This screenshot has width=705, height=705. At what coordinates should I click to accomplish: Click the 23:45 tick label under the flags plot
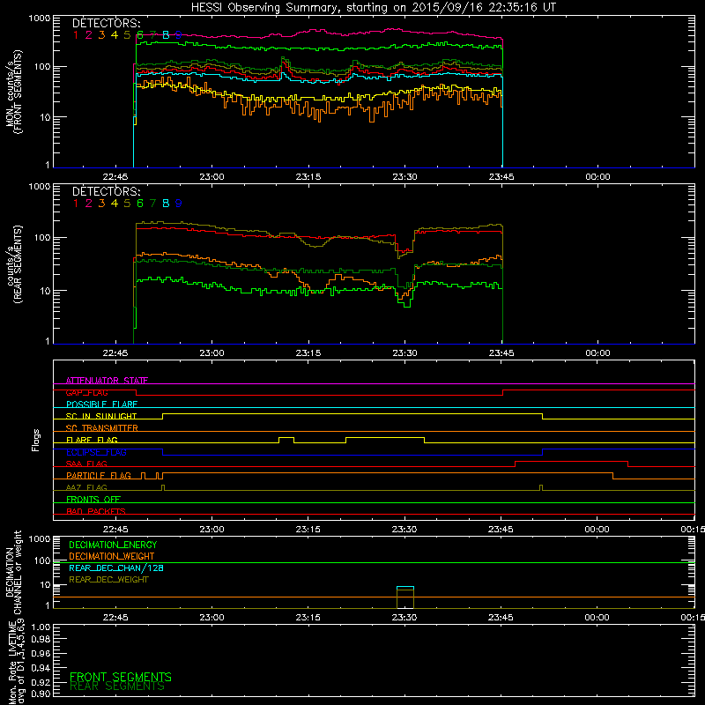[501, 530]
